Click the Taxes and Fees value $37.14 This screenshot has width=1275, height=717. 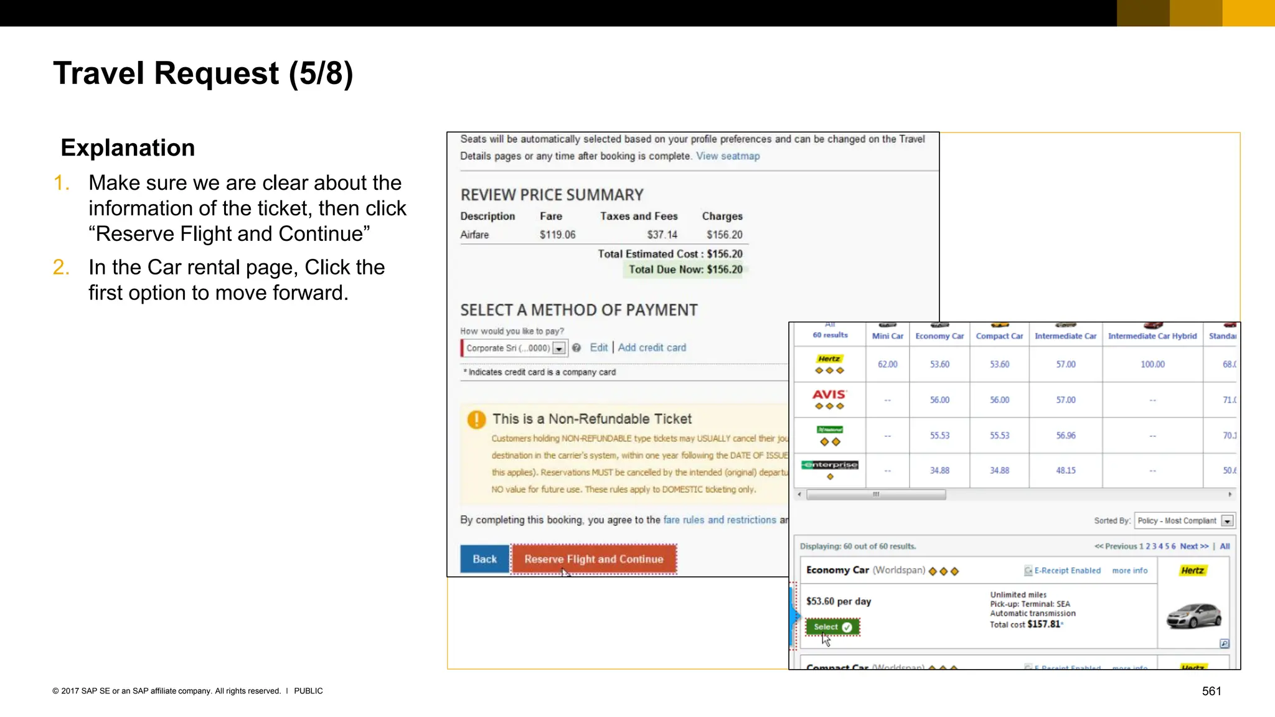coord(662,235)
